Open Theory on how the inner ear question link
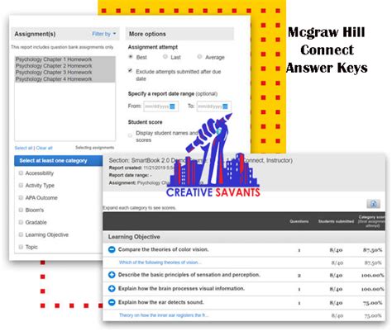This screenshot has width=392, height=331. coord(164,315)
